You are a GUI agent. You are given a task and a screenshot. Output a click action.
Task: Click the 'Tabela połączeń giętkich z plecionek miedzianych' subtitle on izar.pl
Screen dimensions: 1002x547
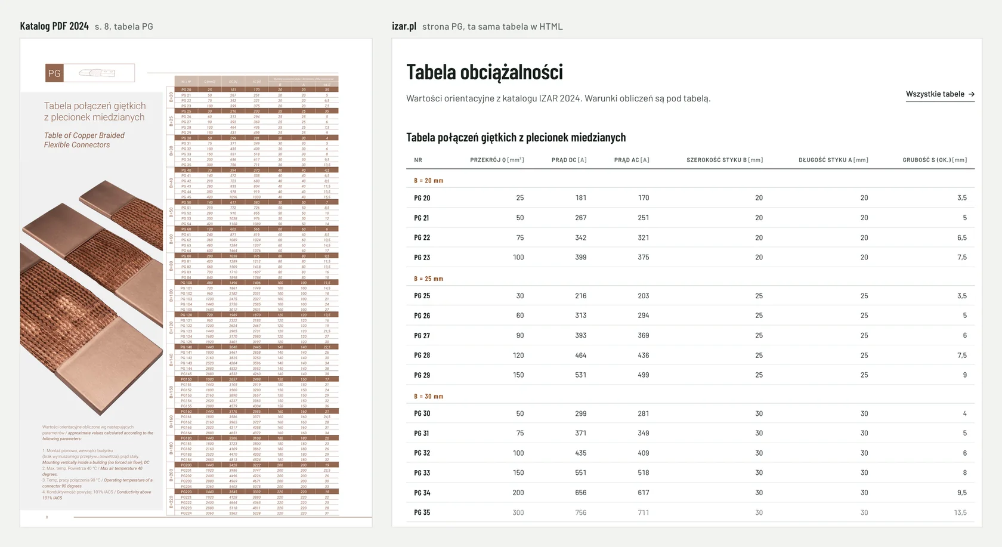pyautogui.click(x=516, y=137)
